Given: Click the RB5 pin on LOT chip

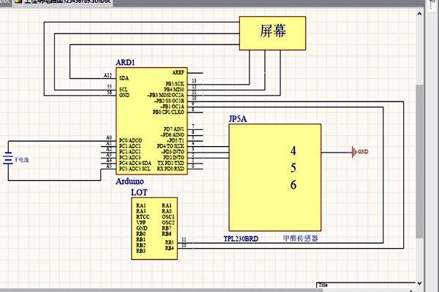Looking at the screenshot, I should pos(169,242).
